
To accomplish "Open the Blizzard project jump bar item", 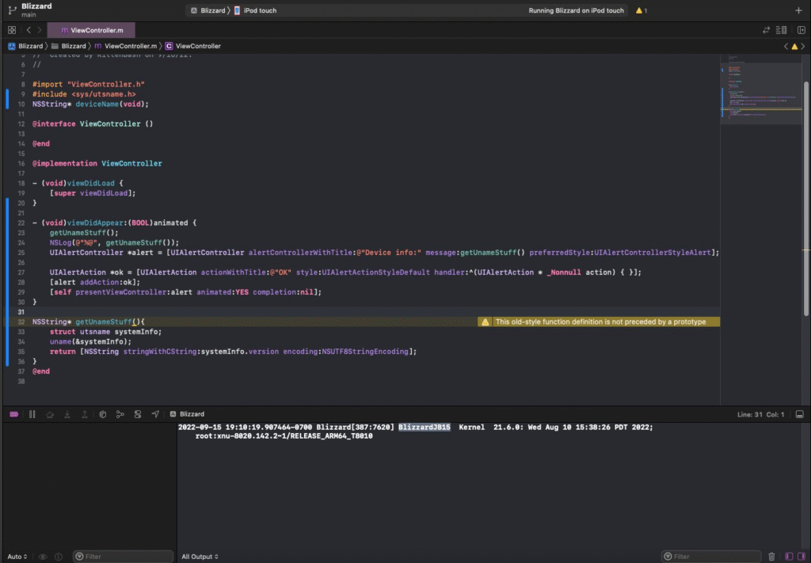I will click(25, 46).
